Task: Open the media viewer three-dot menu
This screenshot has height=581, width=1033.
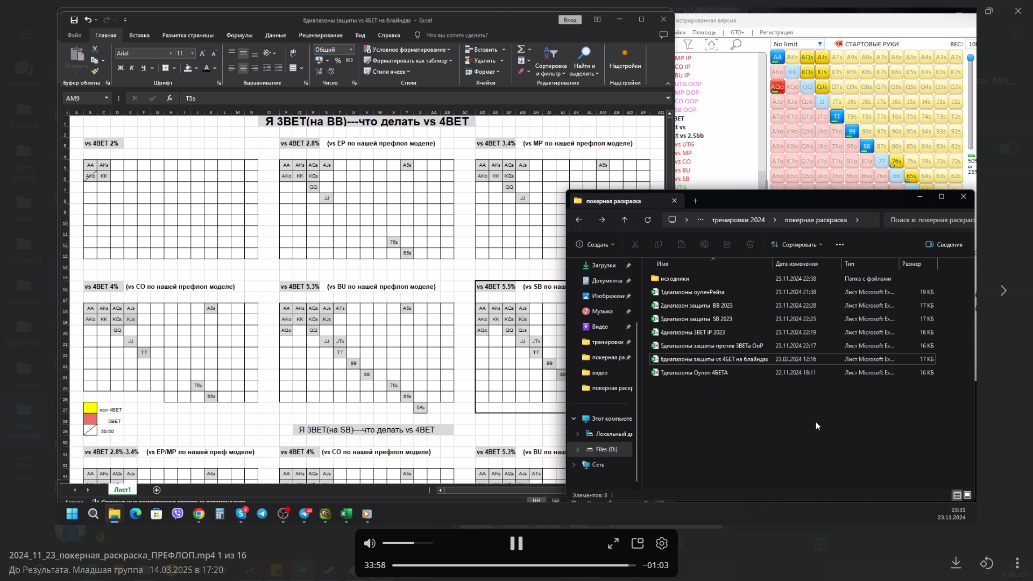Action: pos(1017,563)
